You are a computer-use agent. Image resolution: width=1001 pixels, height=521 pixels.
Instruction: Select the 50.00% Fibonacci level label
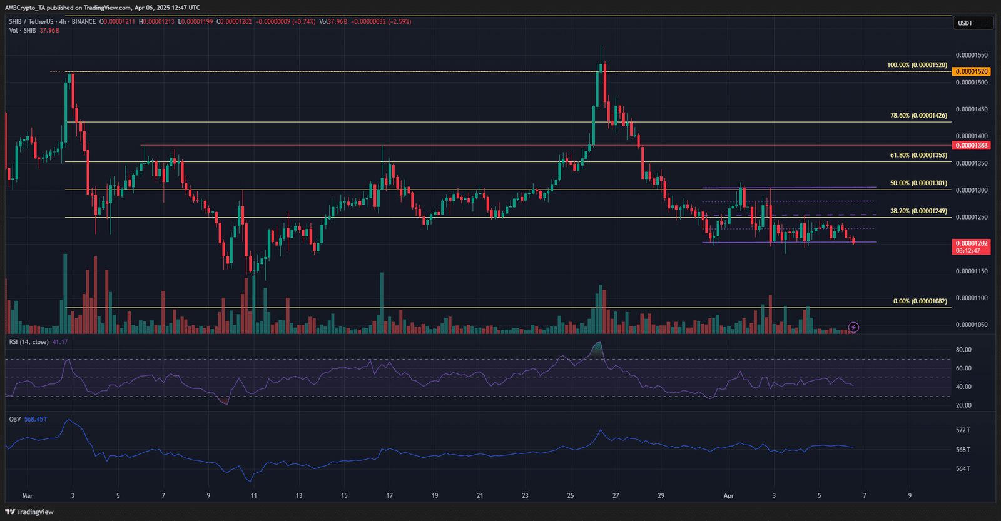[x=918, y=183]
